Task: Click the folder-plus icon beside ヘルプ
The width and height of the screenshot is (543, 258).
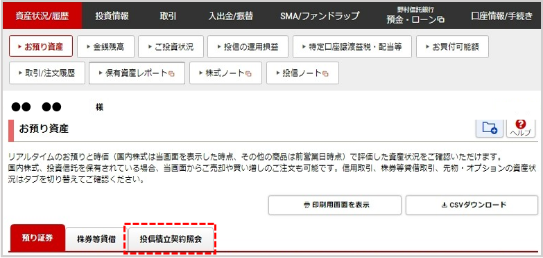Action: click(490, 129)
